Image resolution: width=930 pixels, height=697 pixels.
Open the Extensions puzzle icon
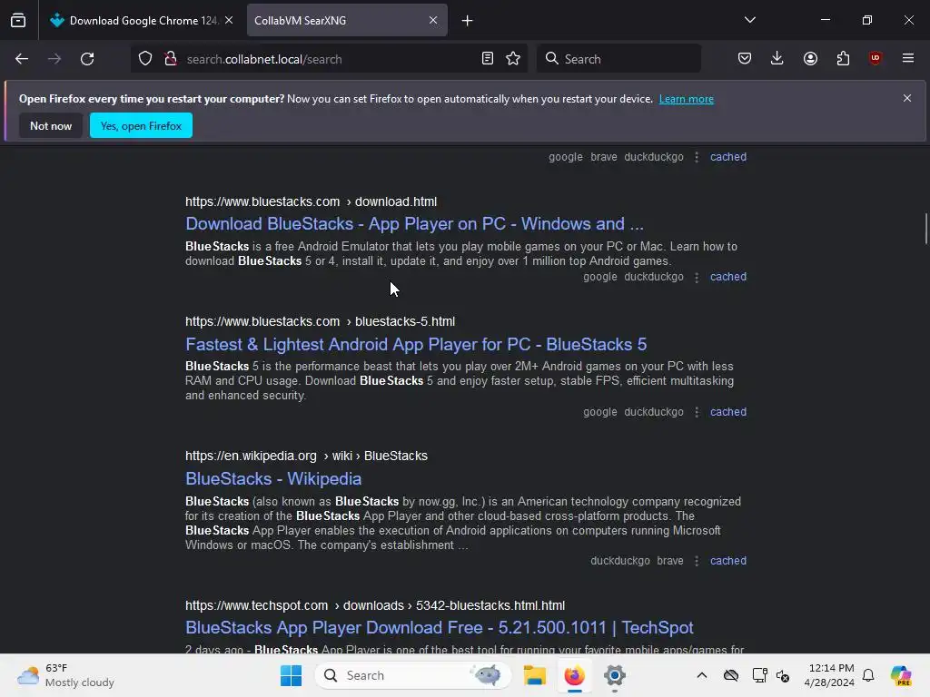(843, 59)
